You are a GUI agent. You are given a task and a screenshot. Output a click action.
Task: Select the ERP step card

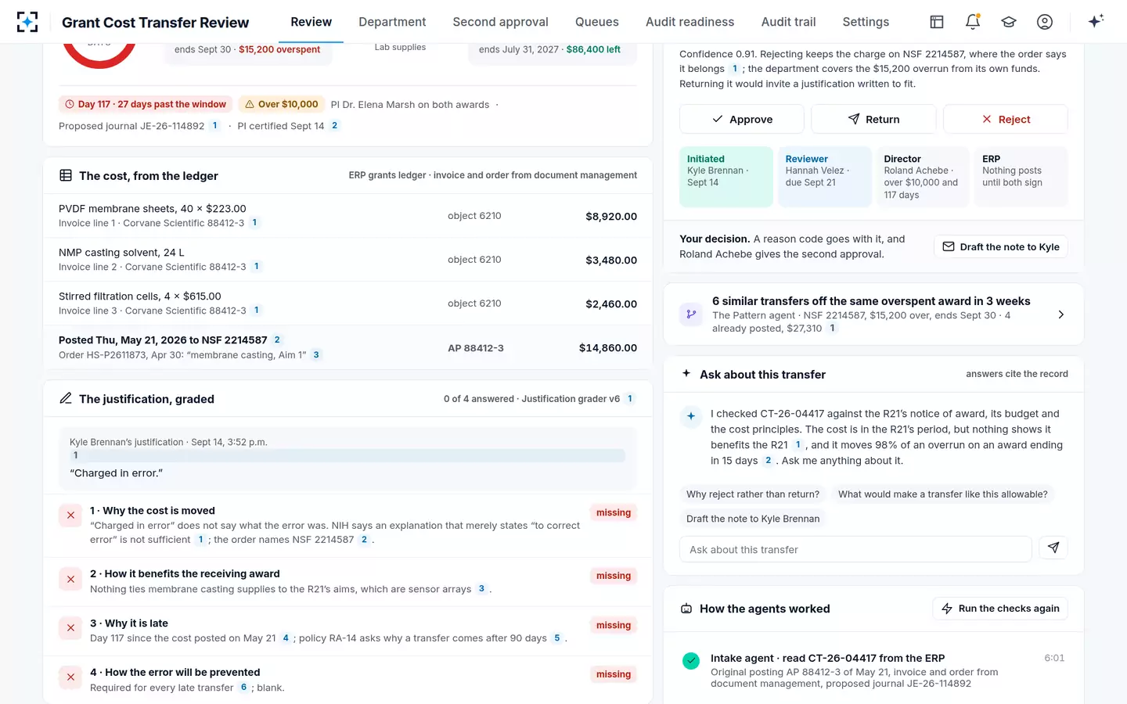(1021, 177)
